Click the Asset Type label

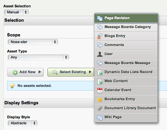(17, 51)
